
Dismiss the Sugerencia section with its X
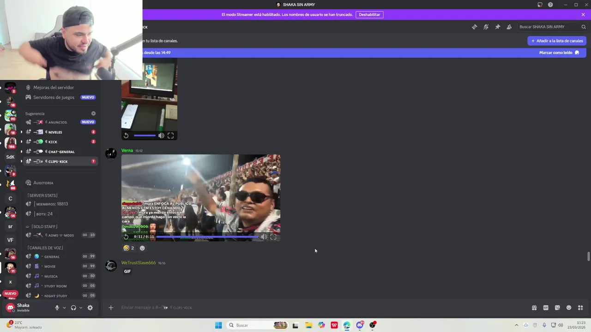click(x=93, y=113)
